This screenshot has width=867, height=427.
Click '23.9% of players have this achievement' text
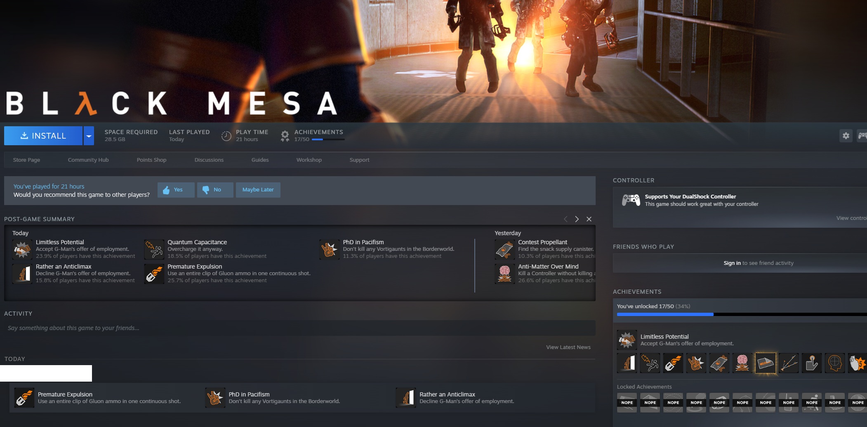point(85,256)
